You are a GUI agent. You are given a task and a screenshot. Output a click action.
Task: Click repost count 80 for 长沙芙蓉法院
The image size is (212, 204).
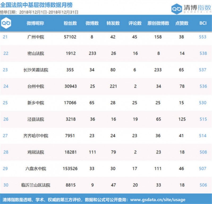pos(113,70)
